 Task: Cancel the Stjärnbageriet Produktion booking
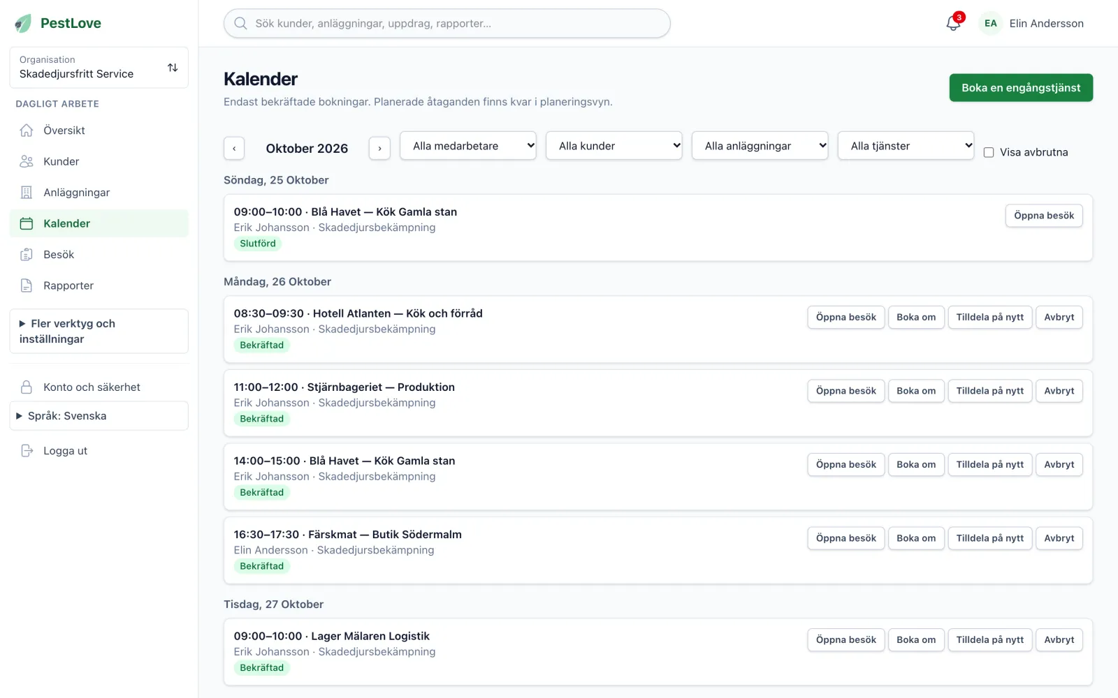[x=1059, y=391]
